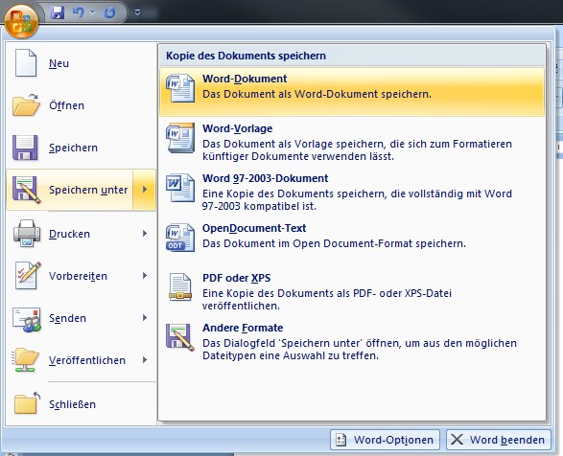Expand the Veröffentlichen submenu arrow
Image resolution: width=563 pixels, height=456 pixels.
[x=145, y=360]
